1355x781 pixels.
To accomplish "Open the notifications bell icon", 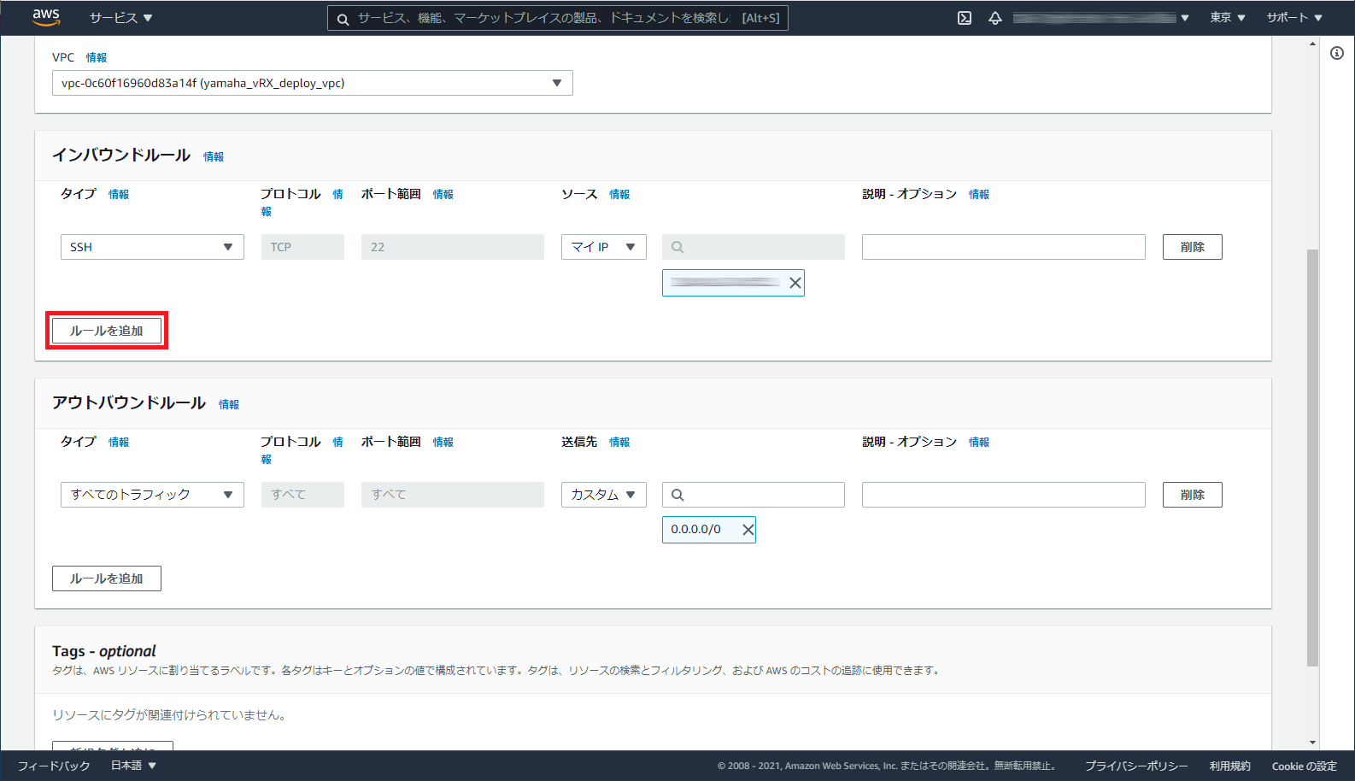I will point(995,18).
